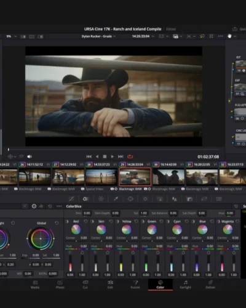Viewport: 246px width, 308px height.
Task: Reset the Magenta slice vector
Action: click(x=237, y=221)
